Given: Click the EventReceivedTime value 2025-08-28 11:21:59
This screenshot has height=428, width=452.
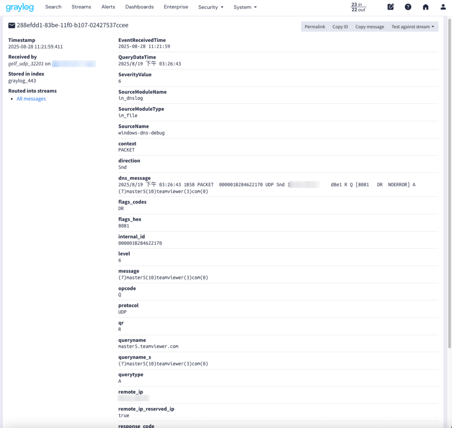Looking at the screenshot, I should pyautogui.click(x=144, y=46).
